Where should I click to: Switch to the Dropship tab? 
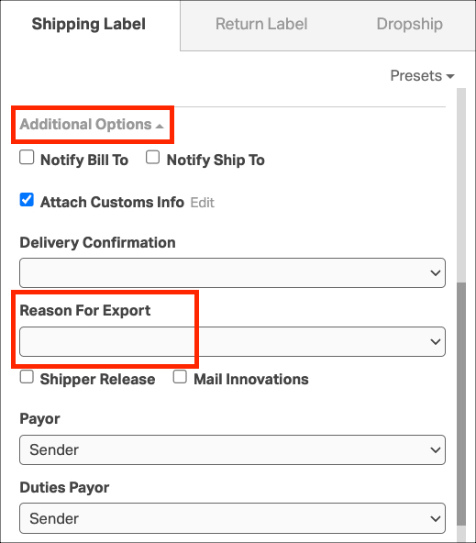point(410,24)
